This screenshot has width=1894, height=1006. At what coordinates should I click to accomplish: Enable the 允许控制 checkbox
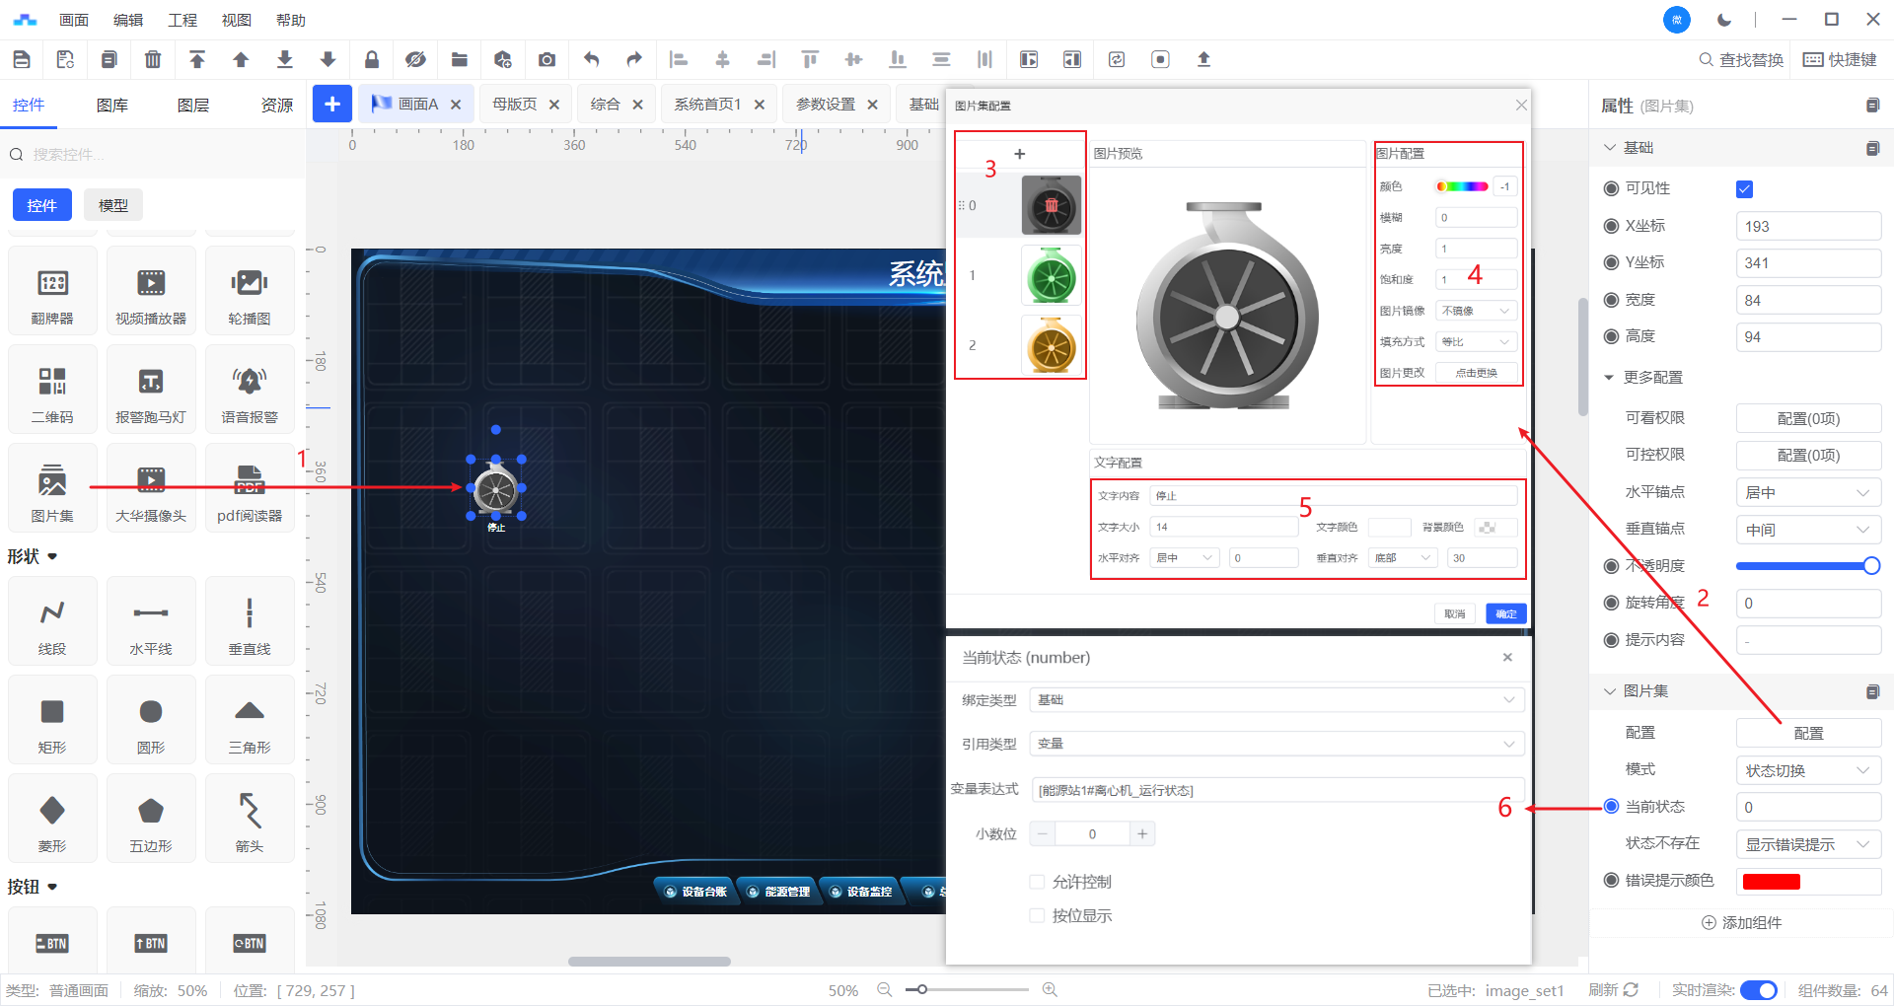(1037, 882)
